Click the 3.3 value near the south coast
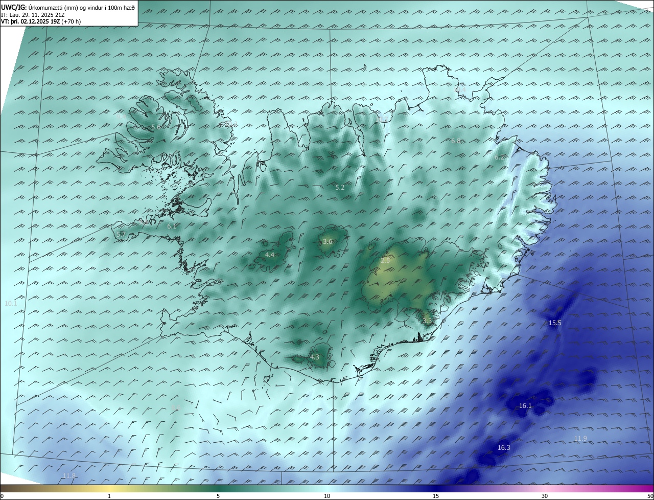 click(427, 321)
